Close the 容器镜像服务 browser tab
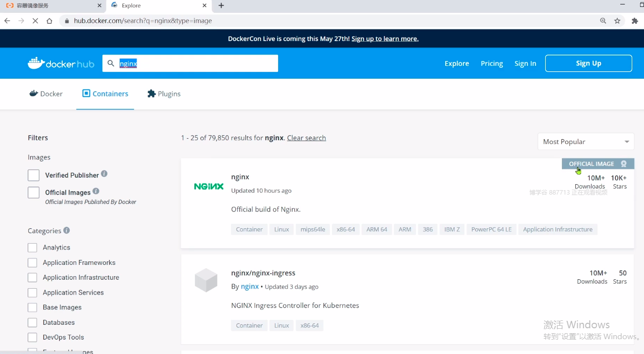Image resolution: width=644 pixels, height=354 pixels. click(99, 5)
